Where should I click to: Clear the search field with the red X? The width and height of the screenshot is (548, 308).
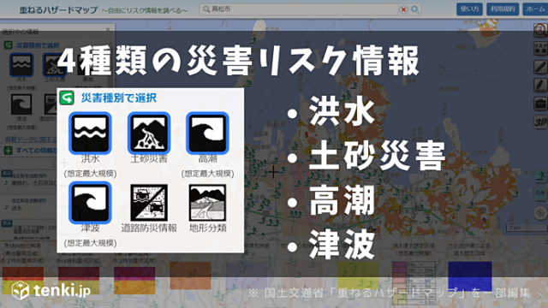(x=403, y=9)
